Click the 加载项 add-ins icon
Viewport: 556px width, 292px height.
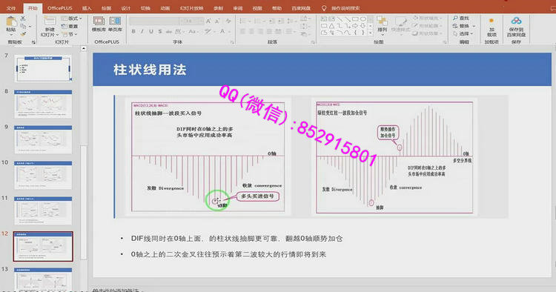[x=492, y=27]
